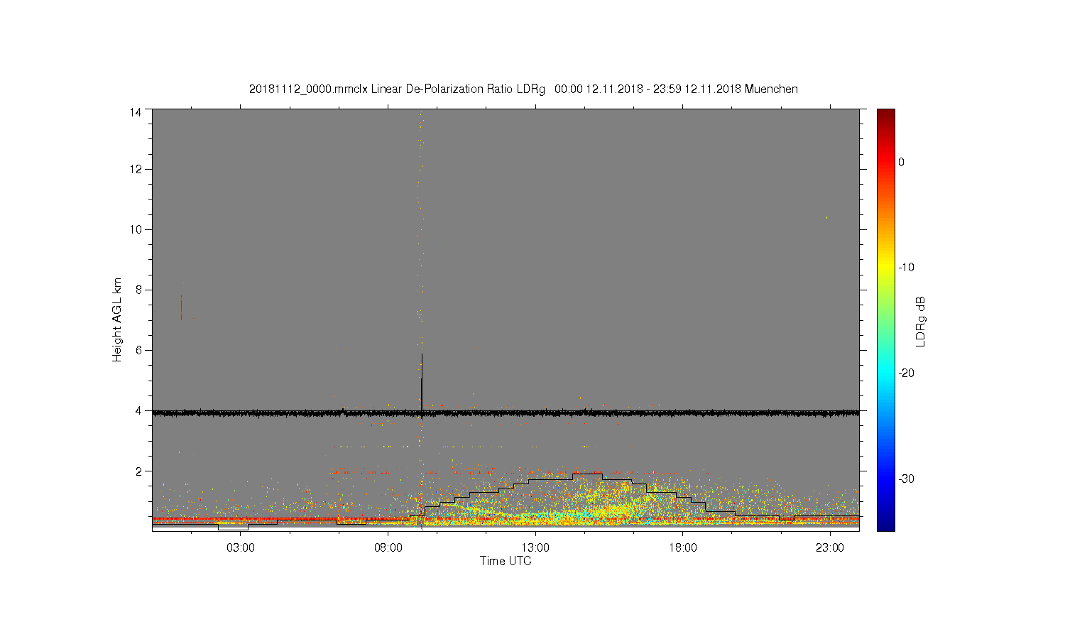
Task: Click the '6' height tick label
Action: 138,350
